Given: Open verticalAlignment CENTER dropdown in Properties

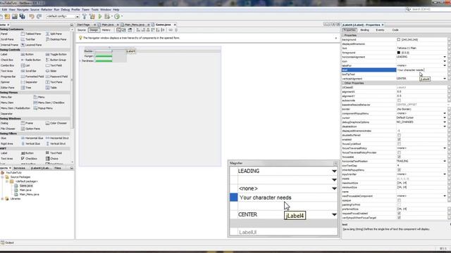Looking at the screenshot, I should [x=445, y=79].
